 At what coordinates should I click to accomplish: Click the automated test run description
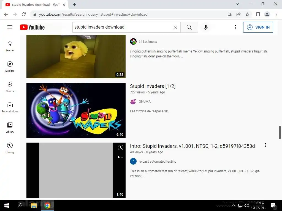click(x=195, y=174)
